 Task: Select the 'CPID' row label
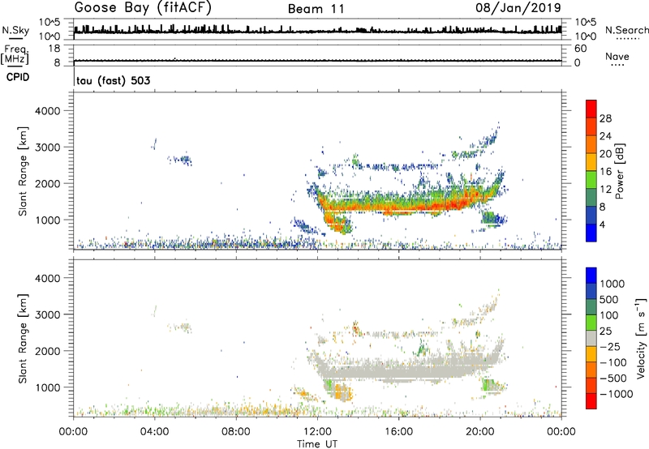(x=18, y=77)
